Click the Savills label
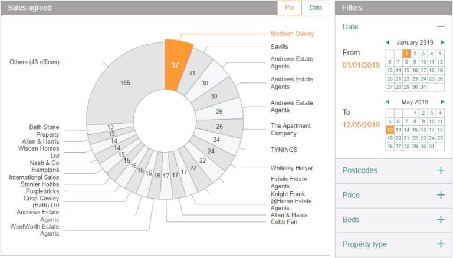 click(280, 47)
